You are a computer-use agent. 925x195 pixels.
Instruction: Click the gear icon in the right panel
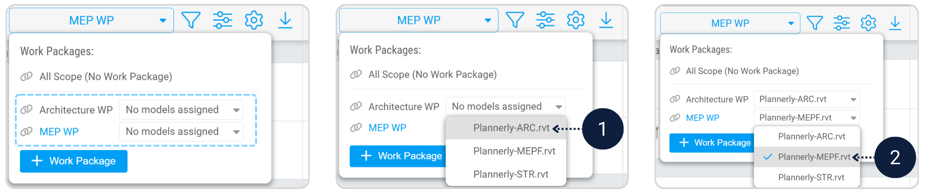pos(868,23)
